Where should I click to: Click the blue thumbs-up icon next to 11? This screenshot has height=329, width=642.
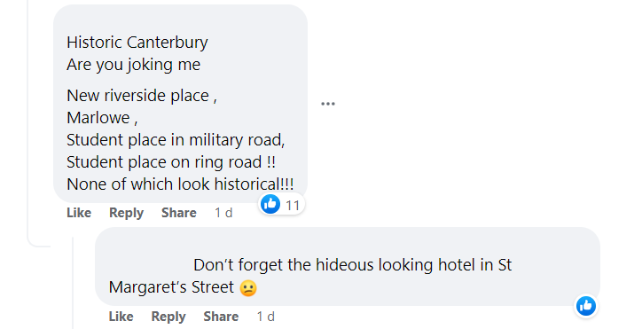pos(270,204)
